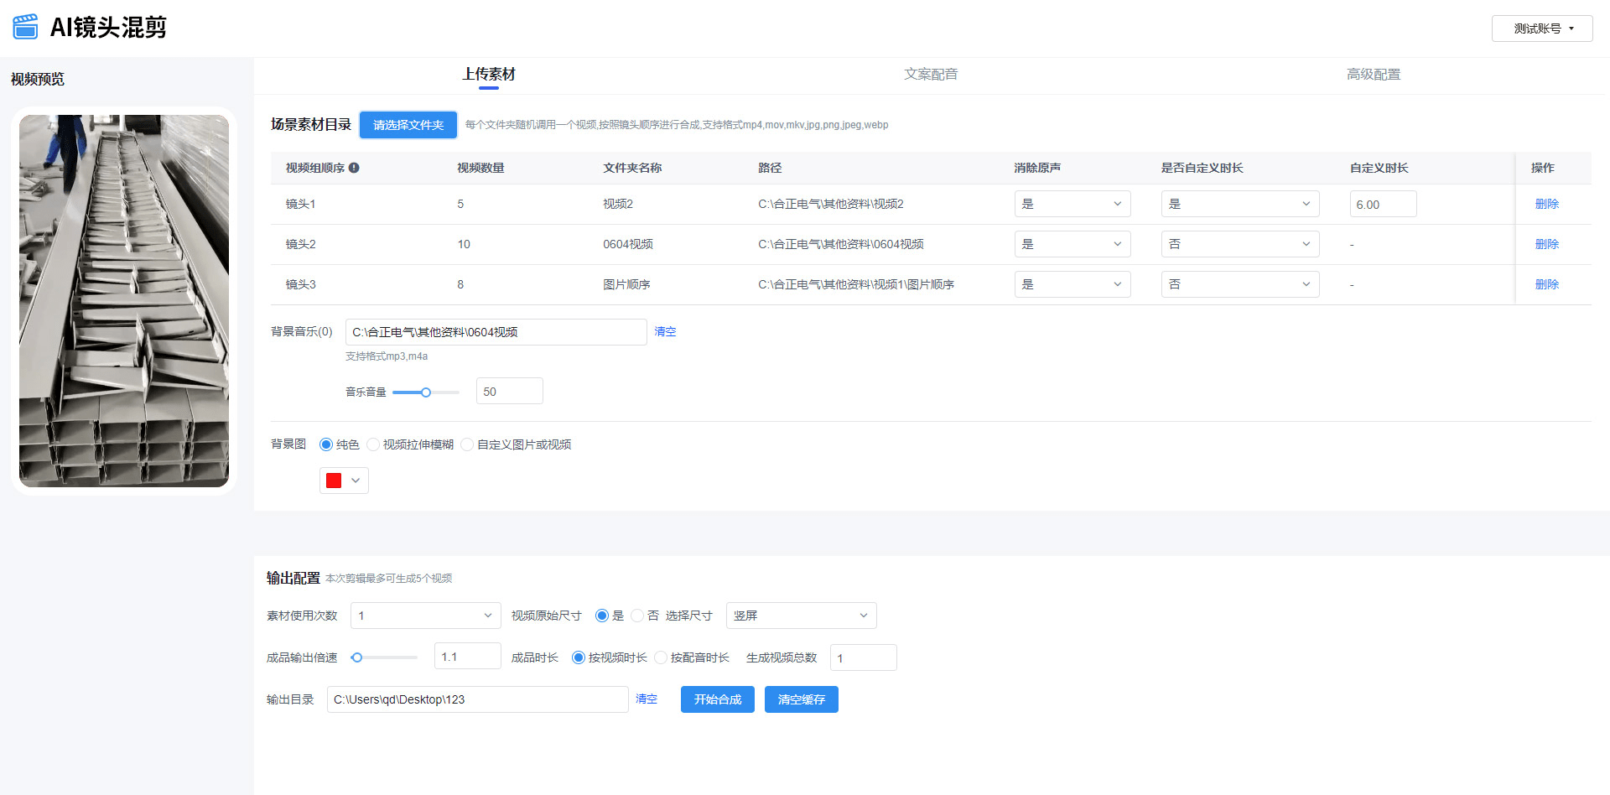The width and height of the screenshot is (1610, 795).
Task: Select the 按配音时长 radio button
Action: (x=661, y=657)
